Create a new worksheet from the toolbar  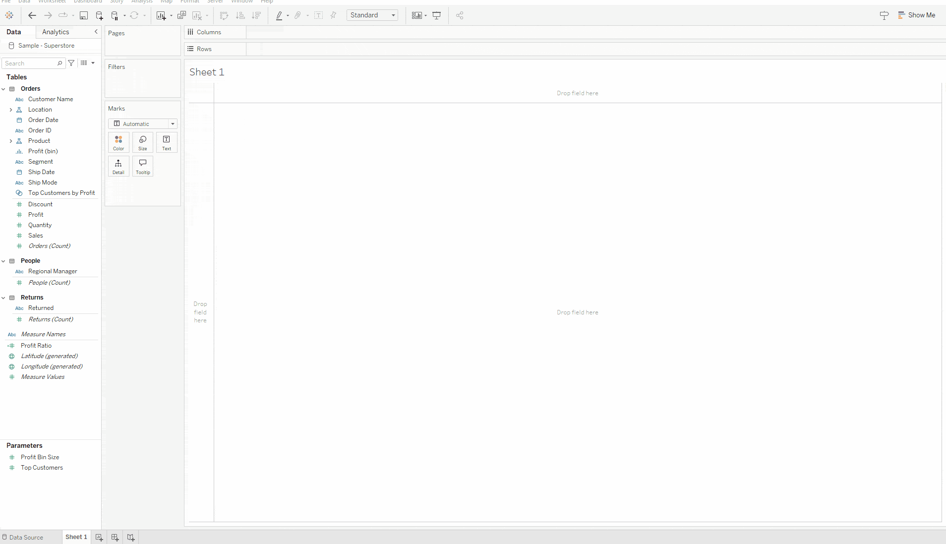point(160,16)
